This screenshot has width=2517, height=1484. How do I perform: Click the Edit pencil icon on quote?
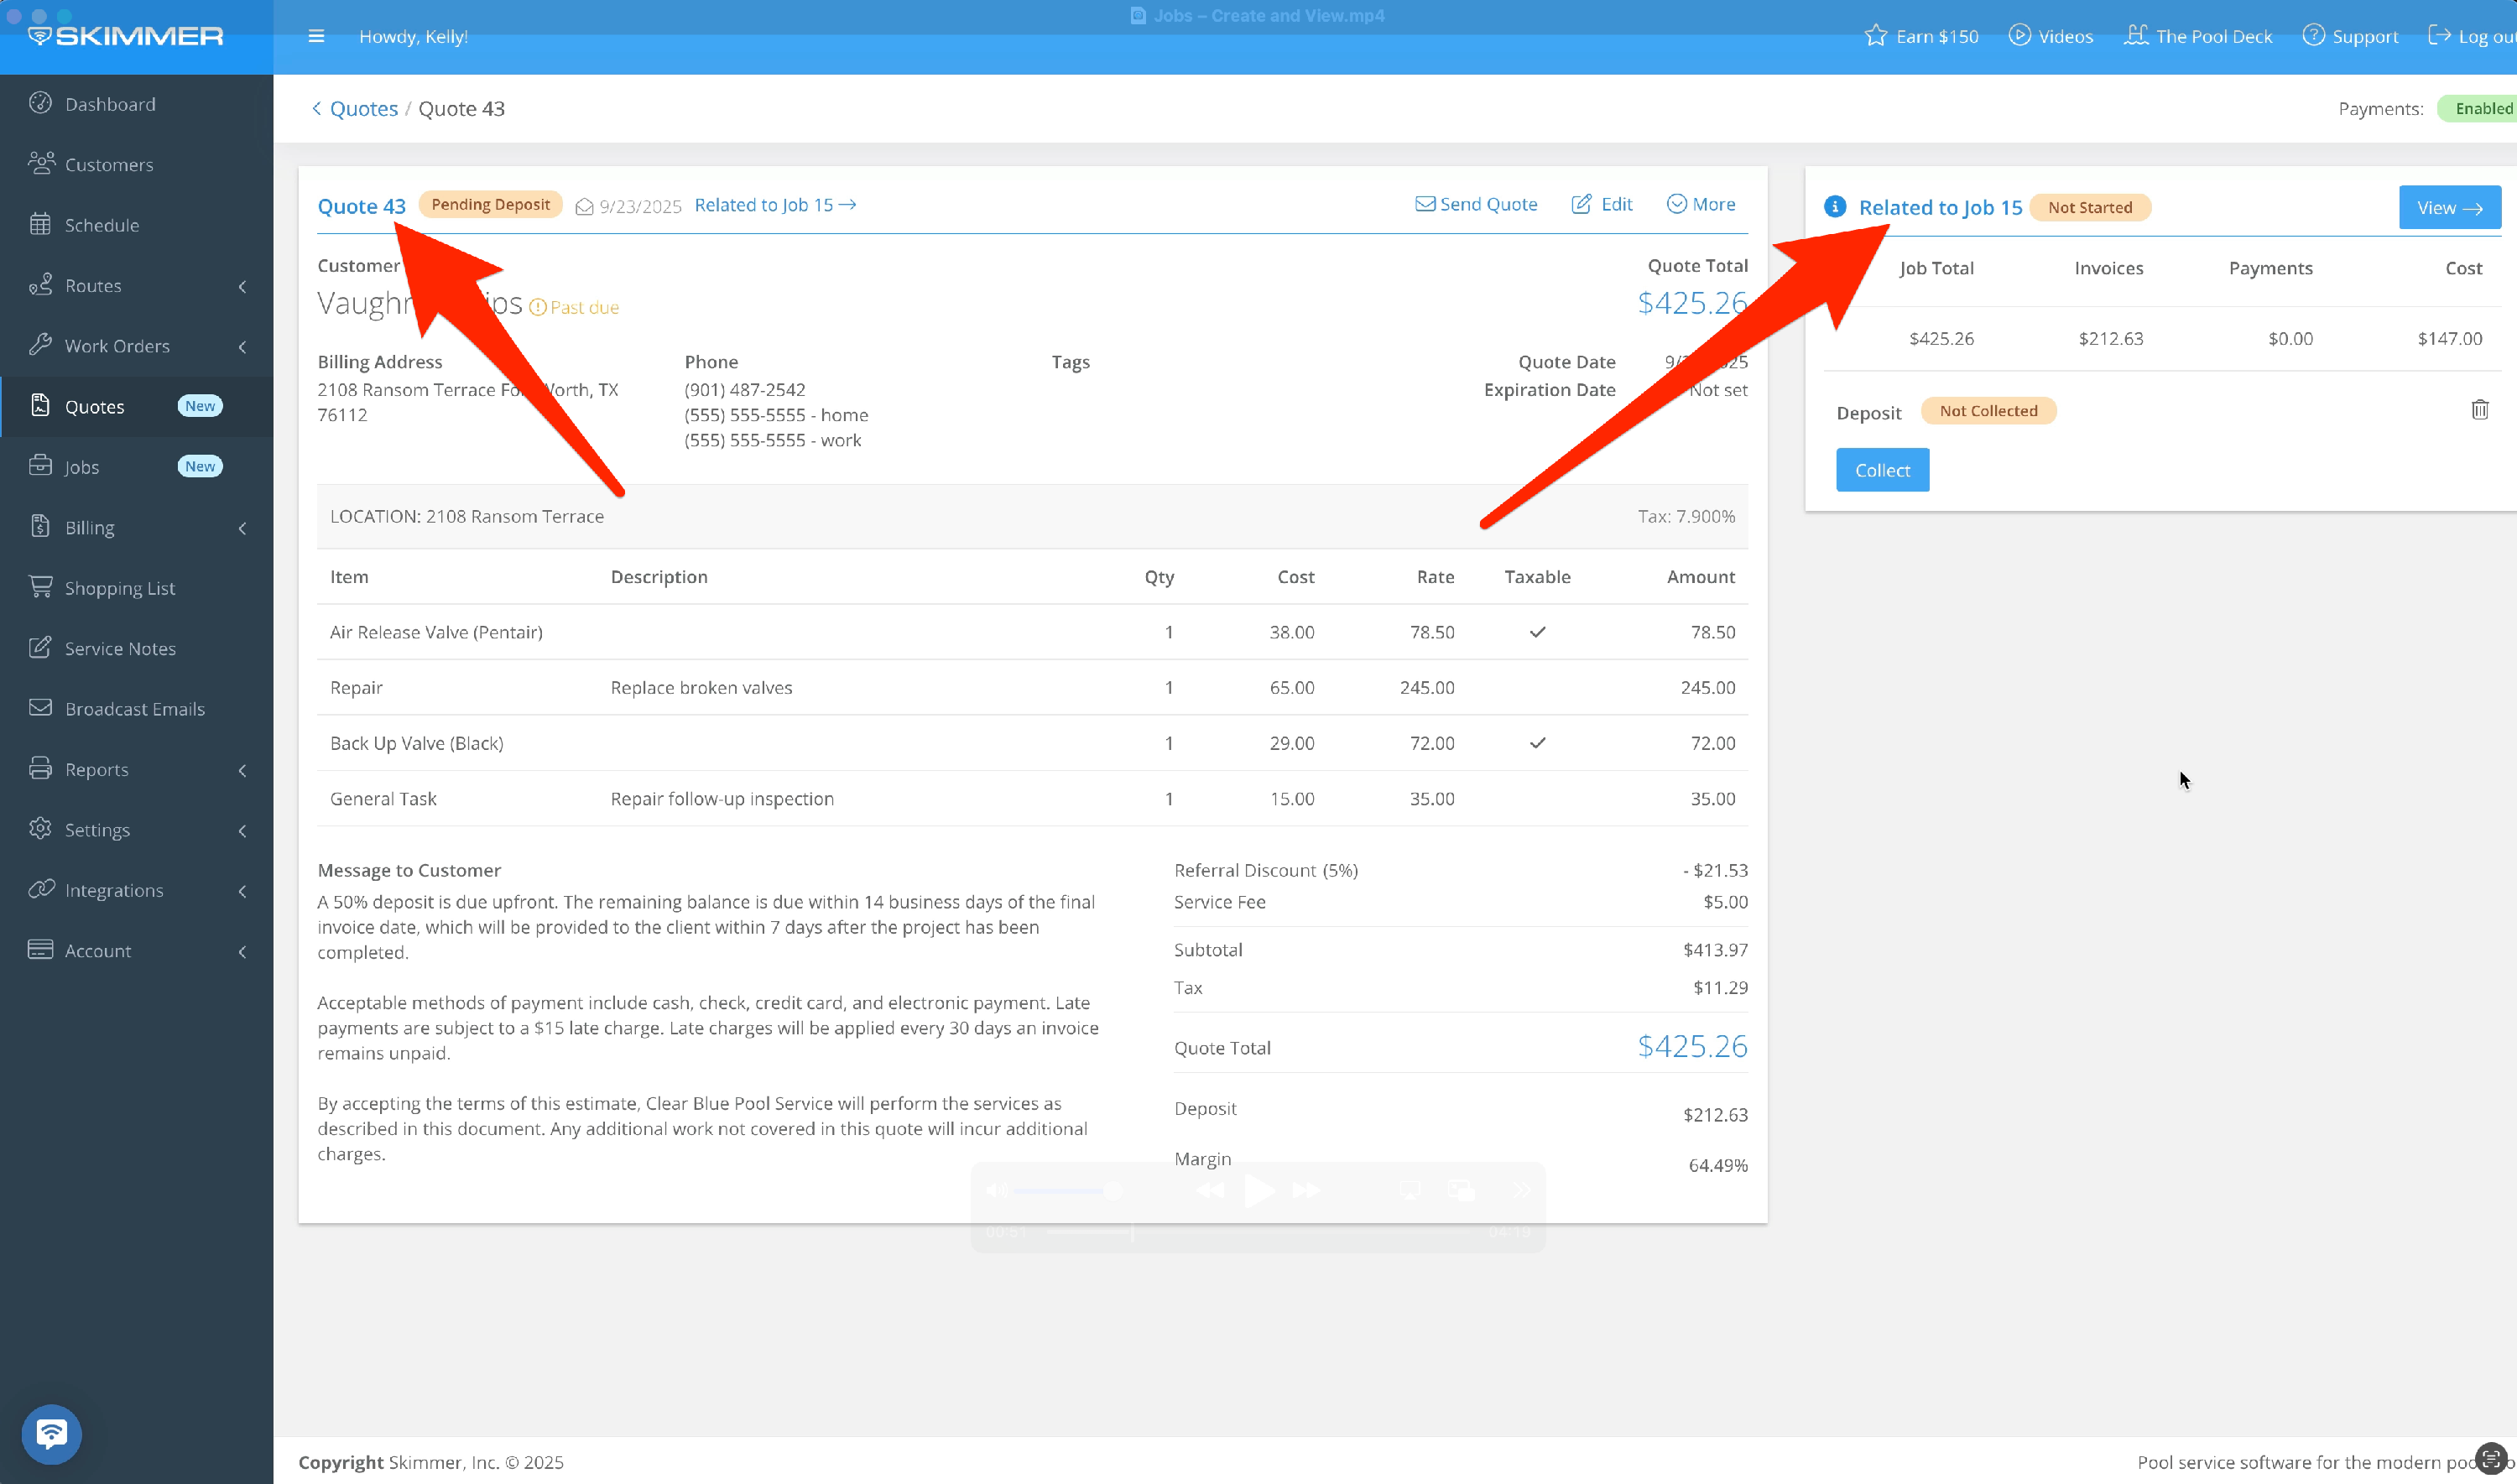(x=1581, y=204)
